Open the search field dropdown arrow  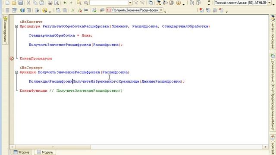coord(130,3)
